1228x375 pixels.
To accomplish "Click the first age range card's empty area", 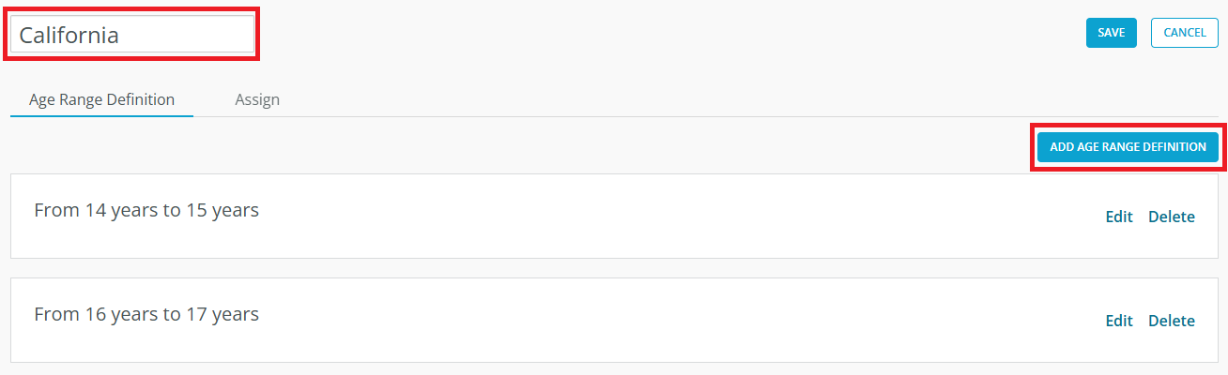I will click(657, 217).
